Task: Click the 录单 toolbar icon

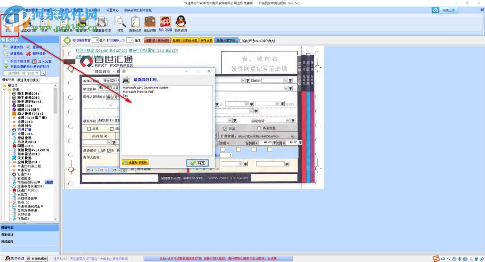Action: [44, 24]
